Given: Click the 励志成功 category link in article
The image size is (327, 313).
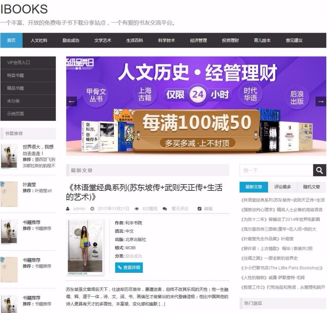Looking at the screenshot, I should click(133, 256).
